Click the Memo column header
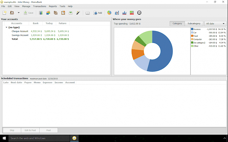 [37, 82]
